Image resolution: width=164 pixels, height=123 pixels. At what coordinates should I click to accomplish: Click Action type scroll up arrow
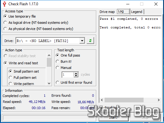49,55
